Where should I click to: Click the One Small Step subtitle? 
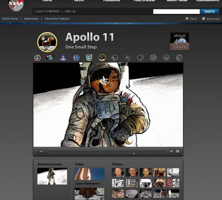81,47
